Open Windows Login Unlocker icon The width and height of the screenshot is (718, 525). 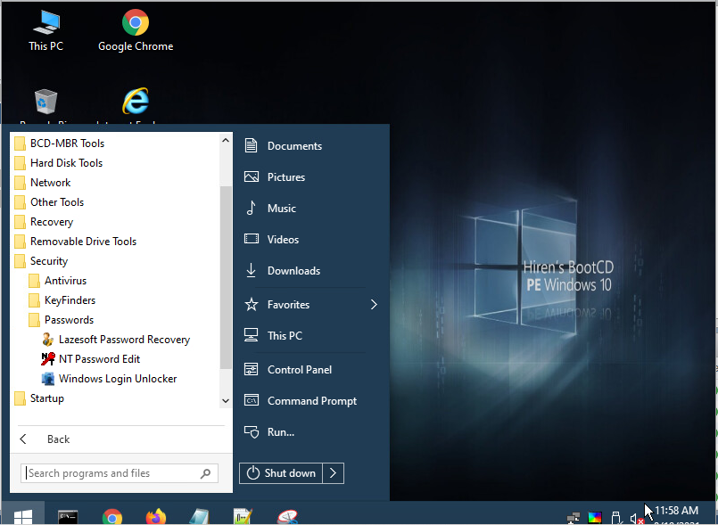(x=47, y=379)
